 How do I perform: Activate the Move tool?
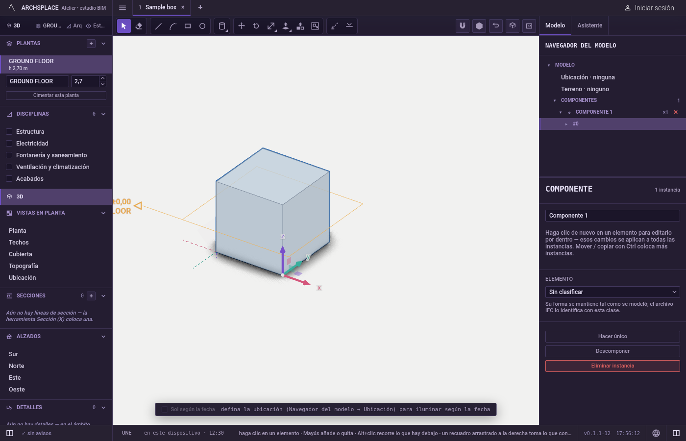pyautogui.click(x=242, y=26)
